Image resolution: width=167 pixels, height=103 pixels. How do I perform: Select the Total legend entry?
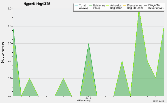click(82, 5)
